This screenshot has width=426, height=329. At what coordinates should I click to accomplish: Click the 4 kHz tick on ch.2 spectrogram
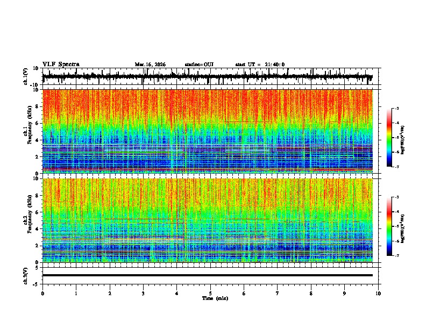[x=37, y=229]
